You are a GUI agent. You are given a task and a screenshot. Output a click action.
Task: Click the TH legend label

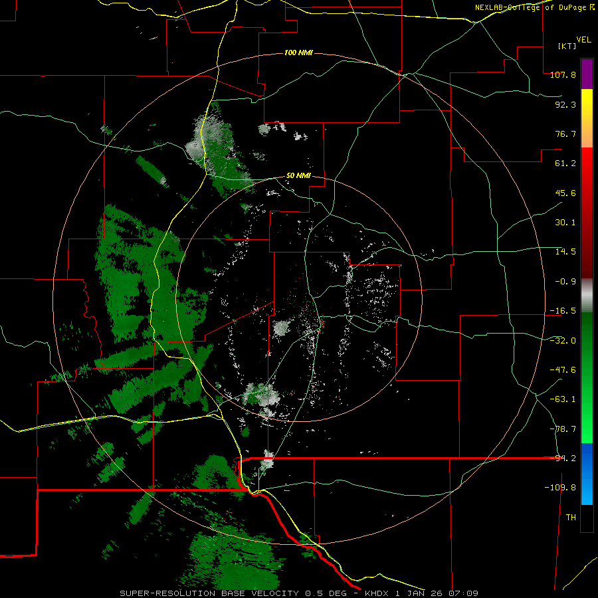point(571,518)
